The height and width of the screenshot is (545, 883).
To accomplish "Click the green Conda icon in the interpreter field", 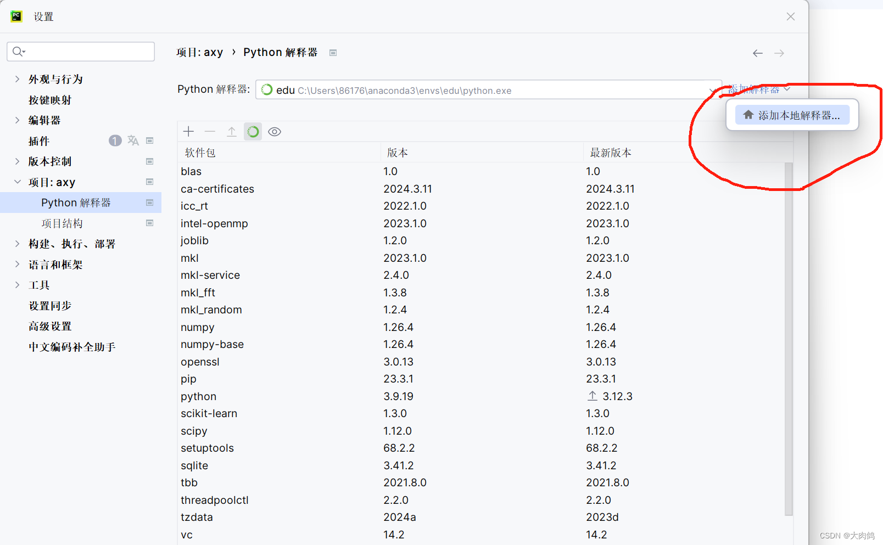I will pos(267,90).
